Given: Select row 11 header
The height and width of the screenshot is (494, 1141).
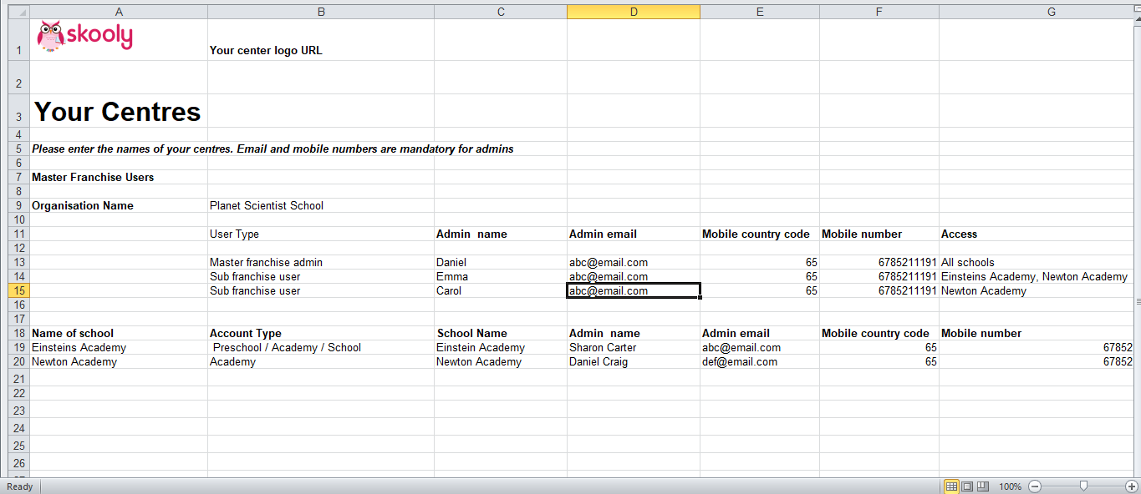Looking at the screenshot, I should pyautogui.click(x=18, y=234).
